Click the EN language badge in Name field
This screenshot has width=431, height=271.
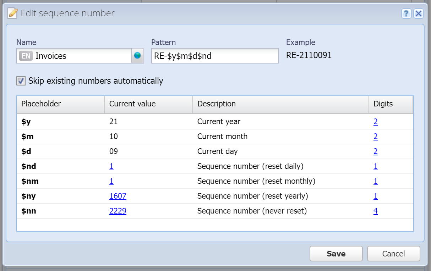[26, 56]
